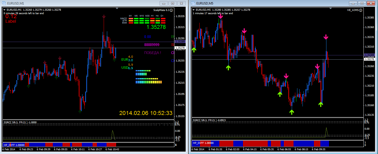Viewport: 378px width, 154px height.
Task: Click the red 'Label' text object
Action: point(11,21)
